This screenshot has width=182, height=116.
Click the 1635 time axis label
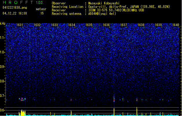pos(89,25)
